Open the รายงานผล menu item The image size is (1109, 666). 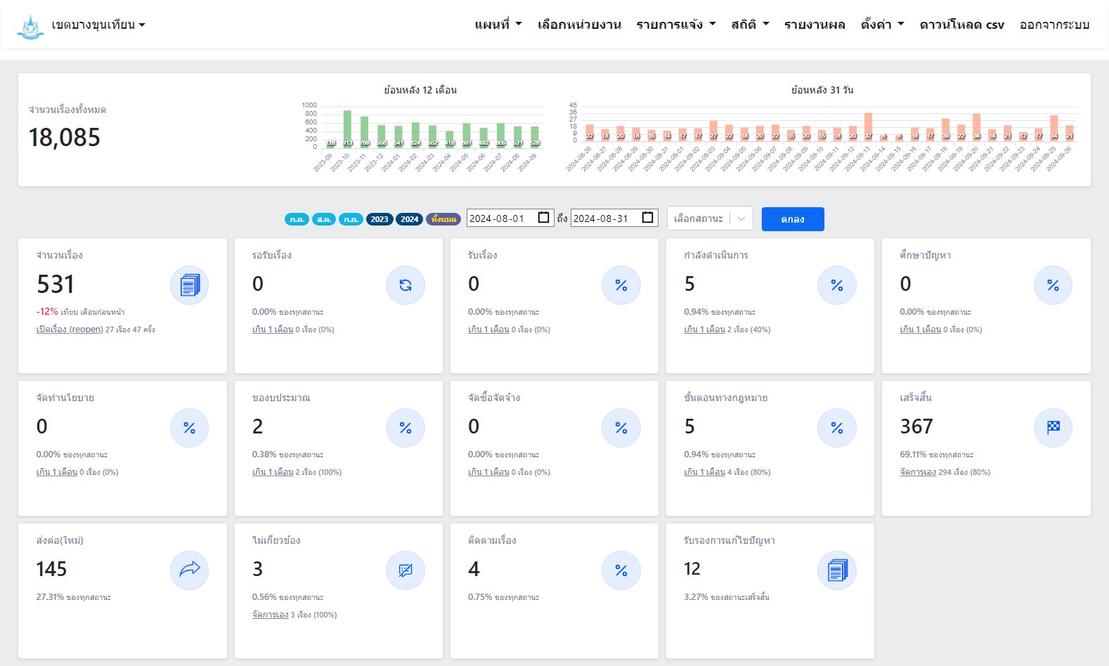[x=814, y=25]
